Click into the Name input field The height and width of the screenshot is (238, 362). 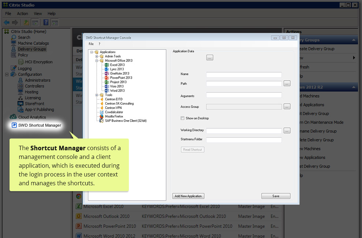click(244, 75)
